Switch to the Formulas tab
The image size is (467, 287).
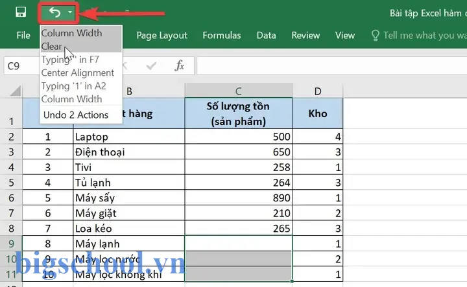(222, 36)
